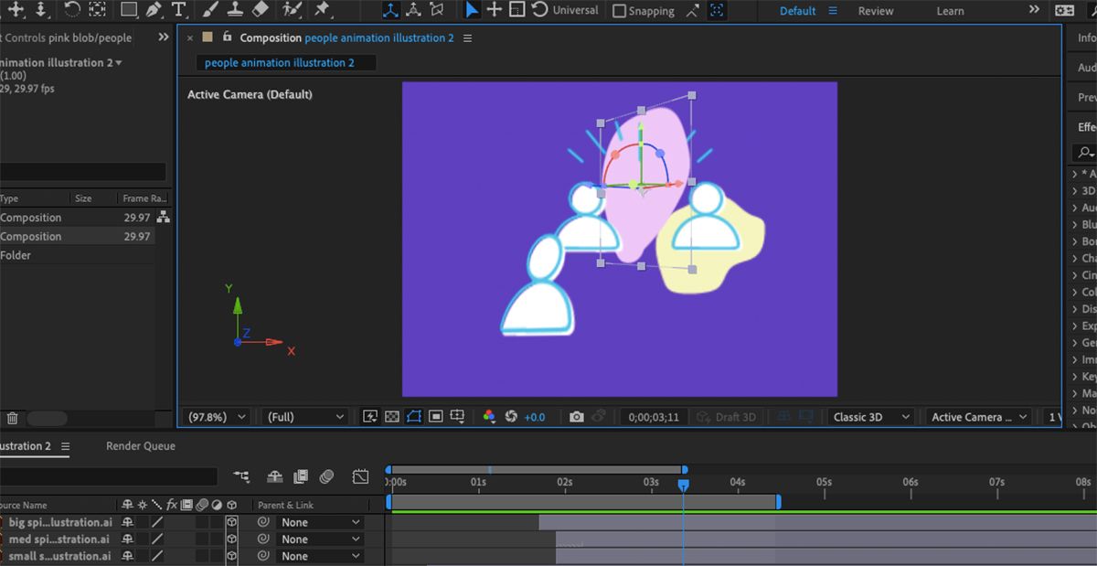1097x566 pixels.
Task: Enable the Snapping toggle in the toolbar
Action: (x=620, y=10)
